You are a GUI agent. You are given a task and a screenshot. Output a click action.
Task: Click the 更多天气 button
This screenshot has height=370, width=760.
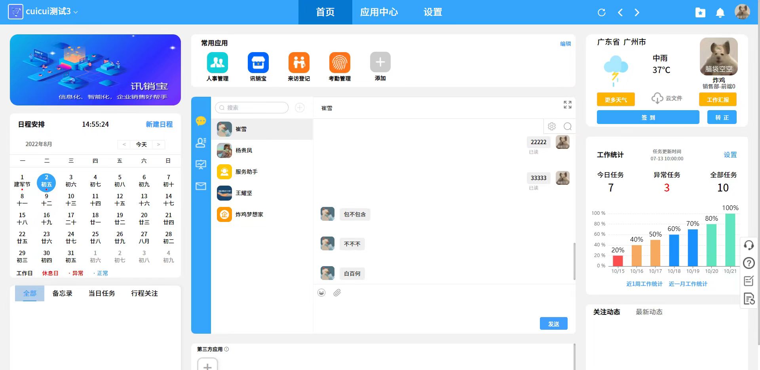pos(616,100)
